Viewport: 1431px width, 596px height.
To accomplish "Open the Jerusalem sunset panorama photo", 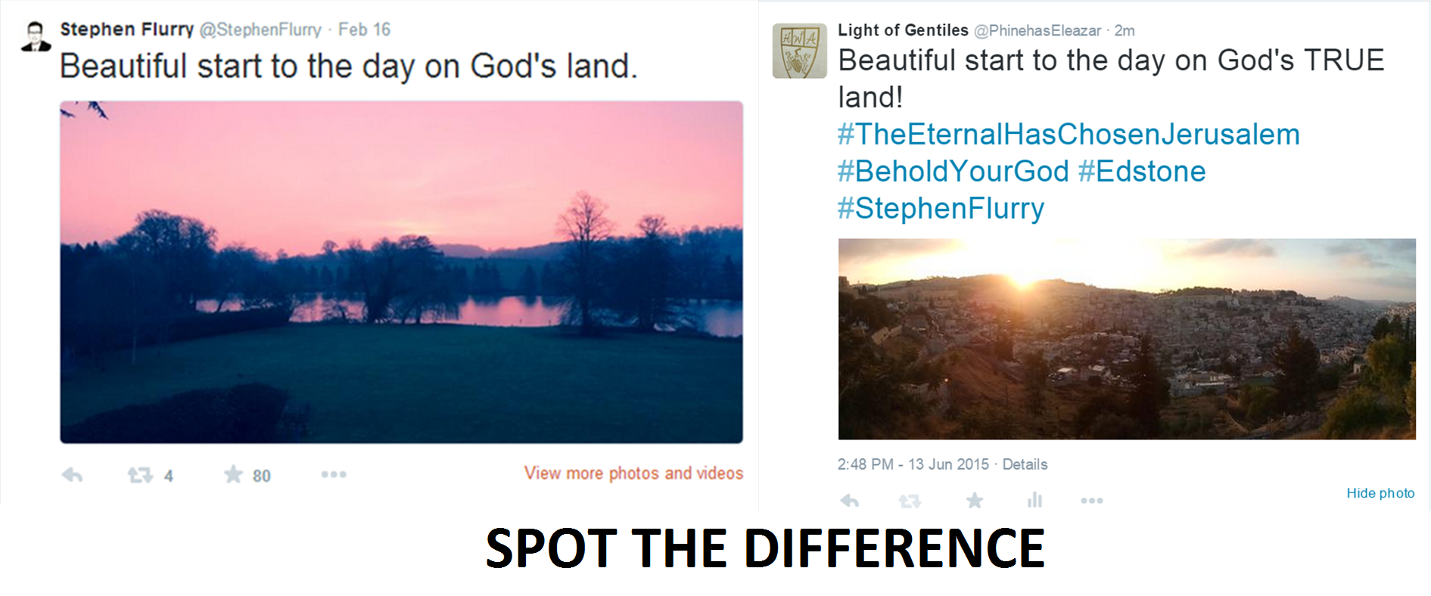I will point(1126,339).
